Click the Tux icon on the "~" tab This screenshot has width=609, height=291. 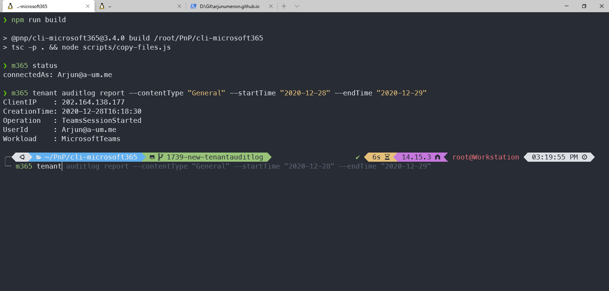102,6
